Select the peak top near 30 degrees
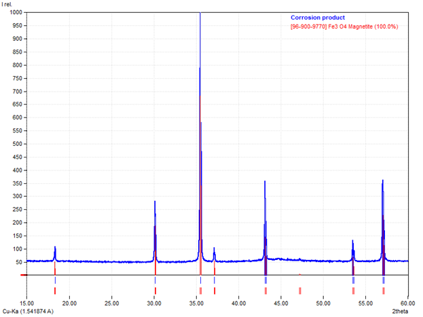 [x=155, y=202]
